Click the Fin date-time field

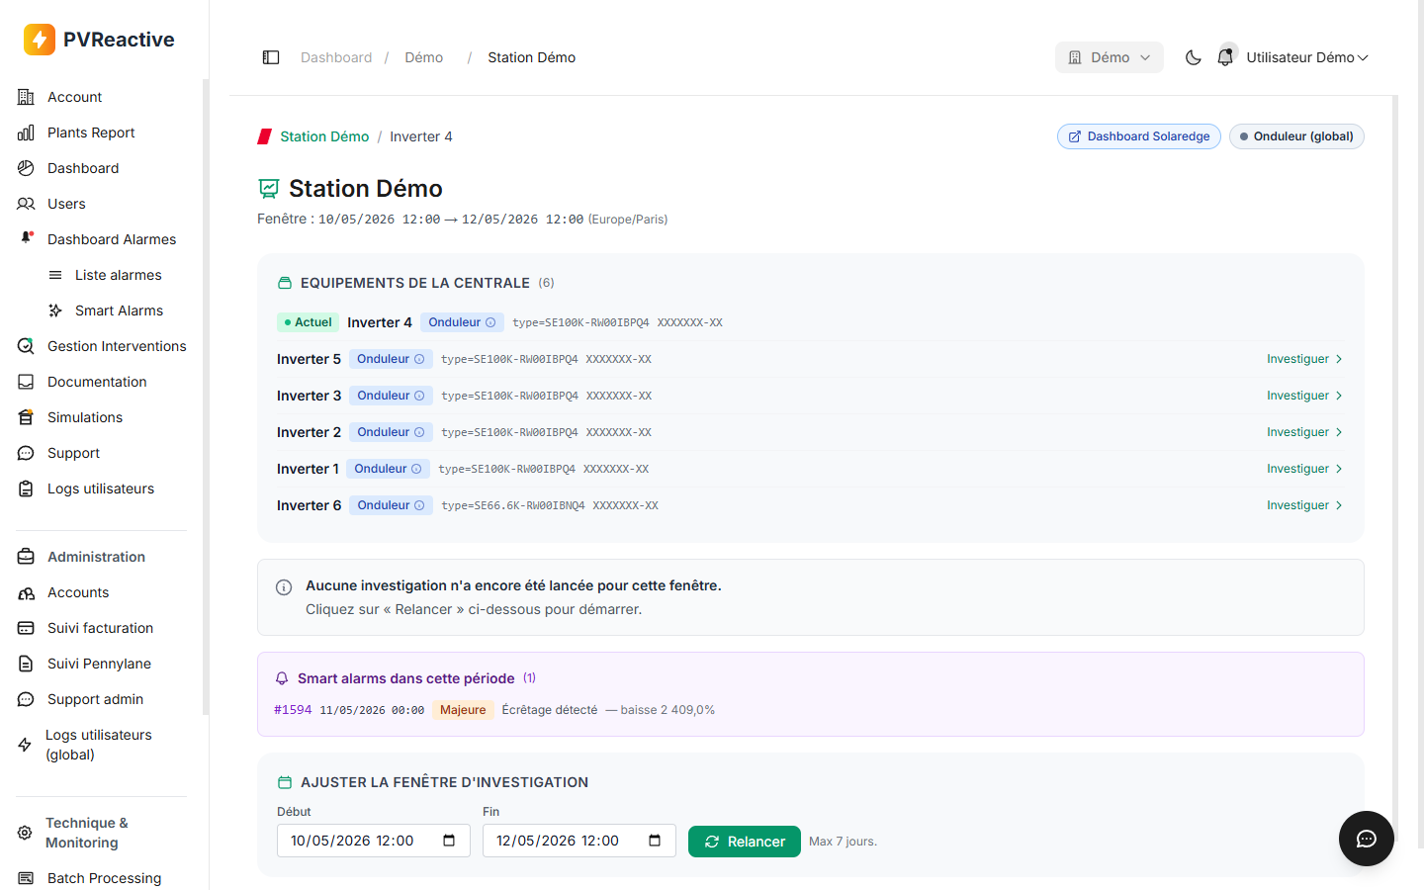[578, 841]
